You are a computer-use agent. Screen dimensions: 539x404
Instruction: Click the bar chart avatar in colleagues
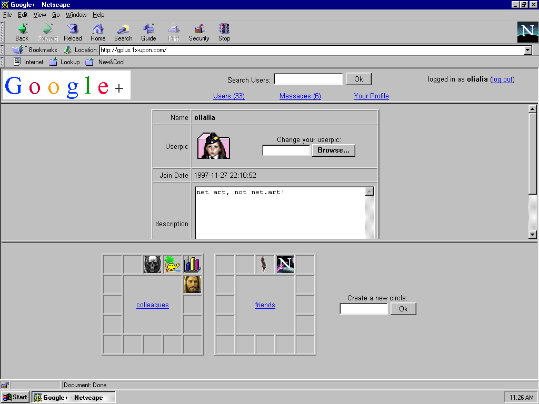pyautogui.click(x=193, y=264)
